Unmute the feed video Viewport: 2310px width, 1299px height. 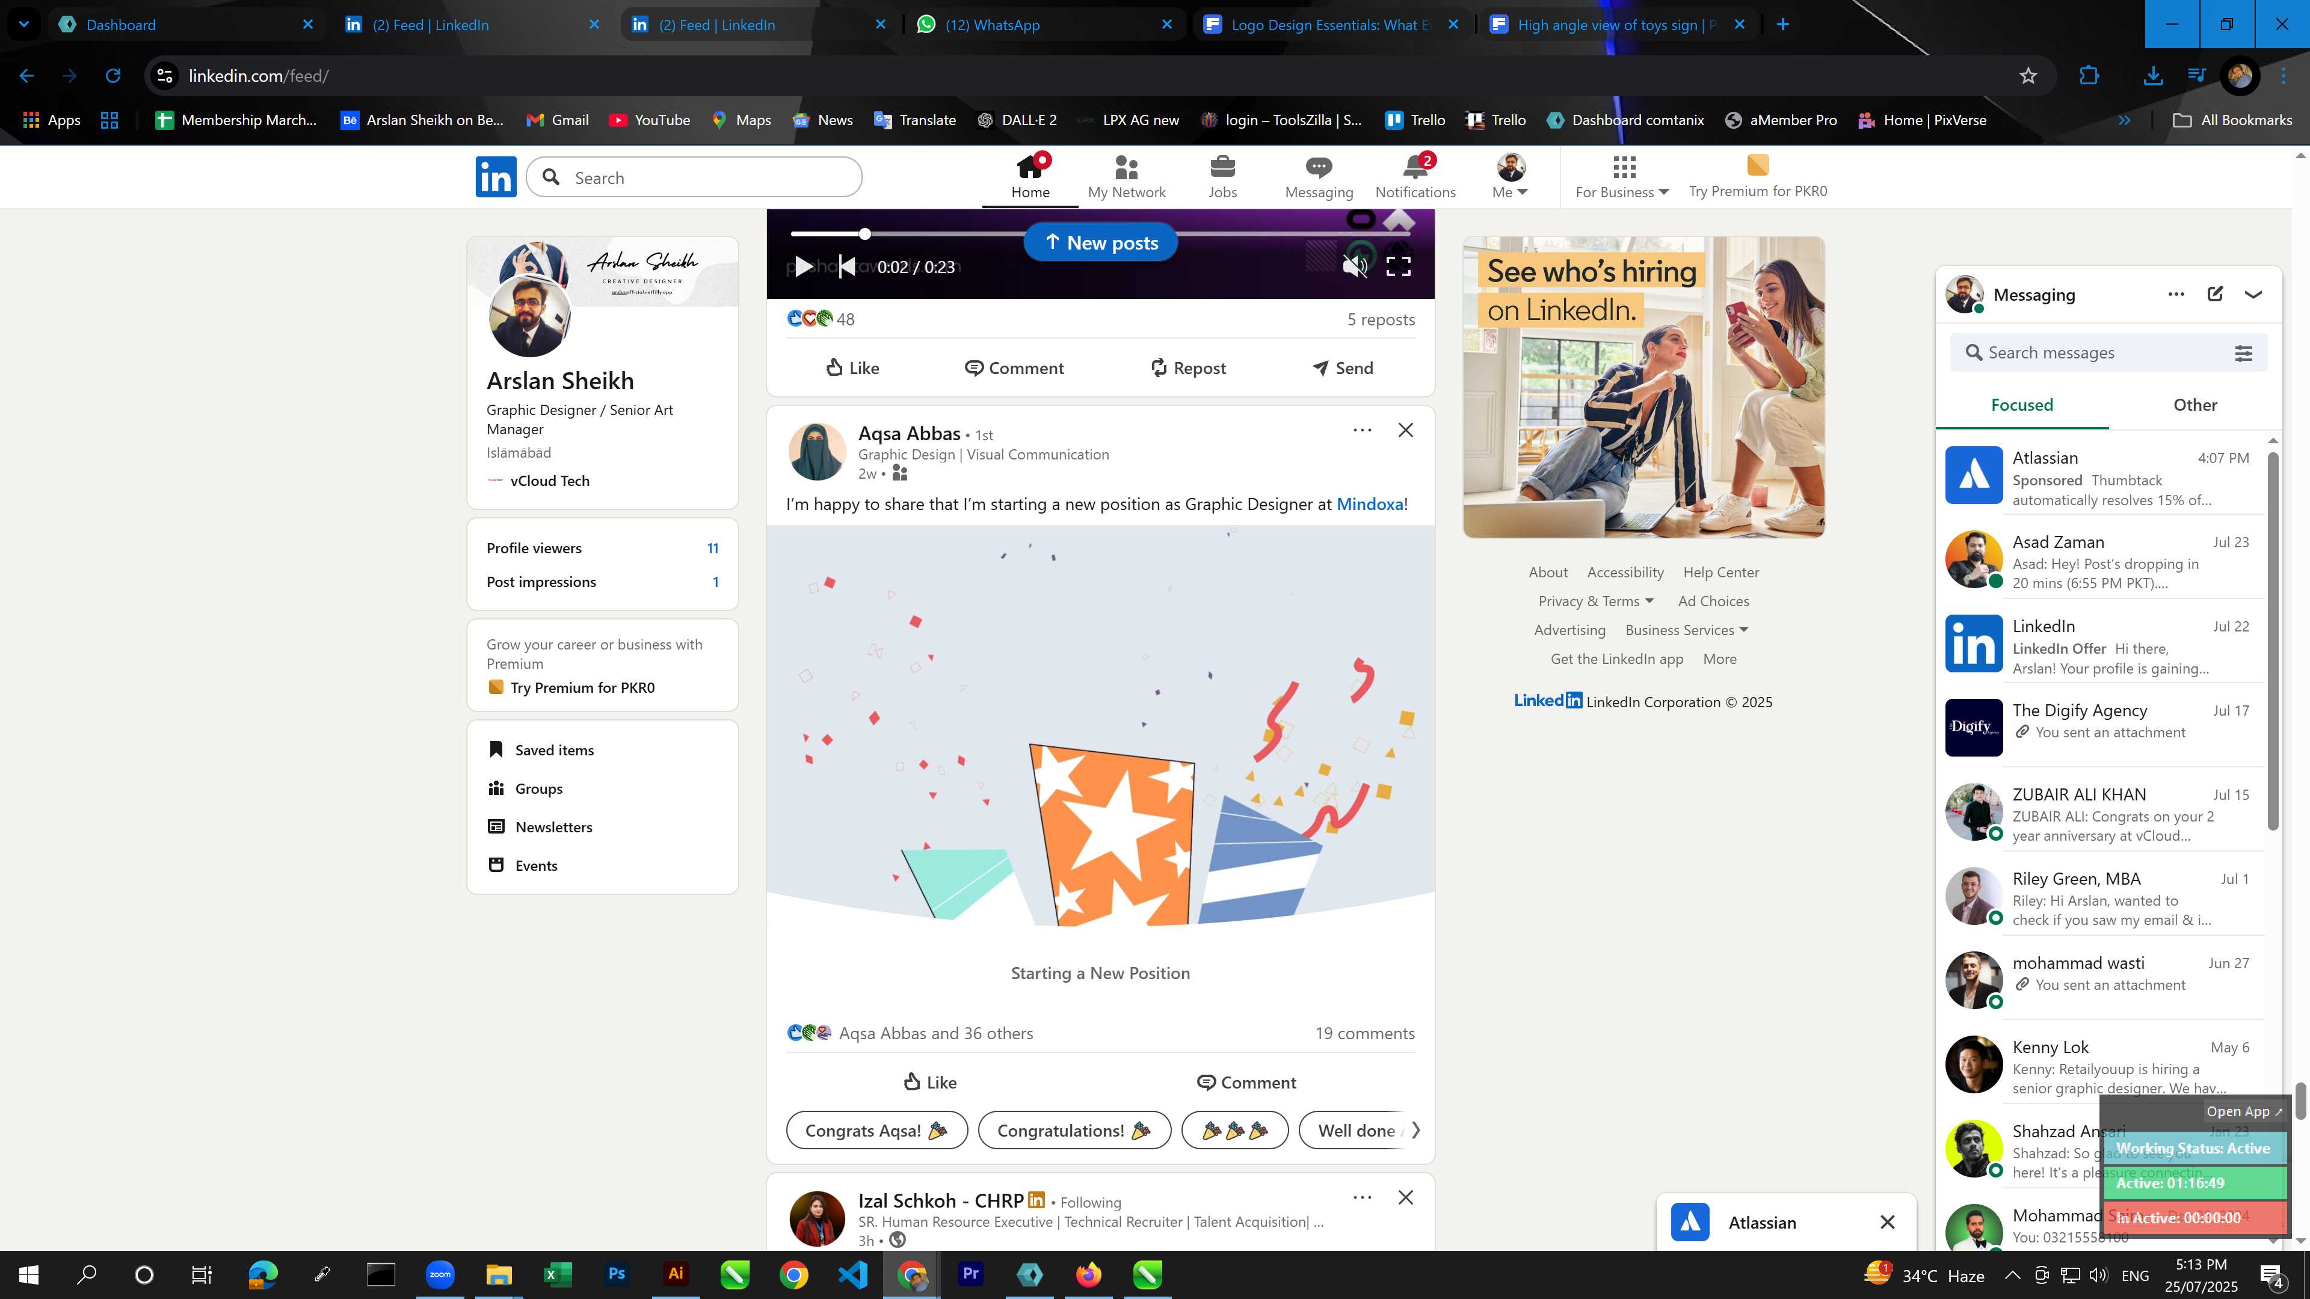click(1355, 266)
